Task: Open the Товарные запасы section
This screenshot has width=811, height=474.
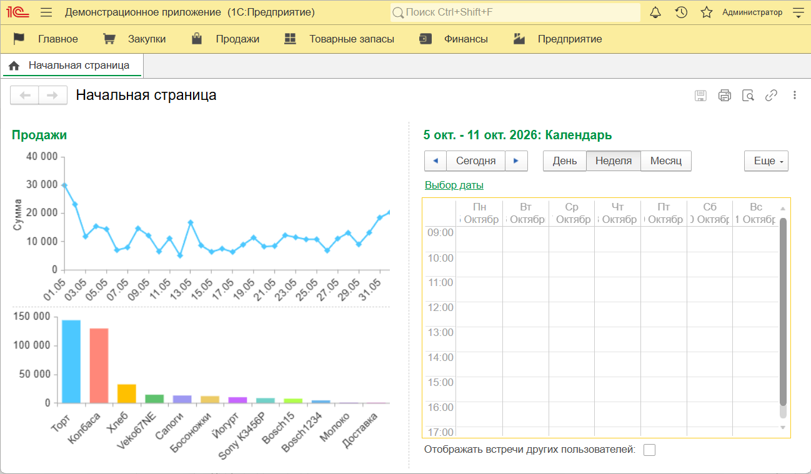Action: [339, 39]
